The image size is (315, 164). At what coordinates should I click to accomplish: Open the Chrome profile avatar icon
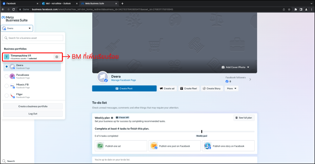306,9
